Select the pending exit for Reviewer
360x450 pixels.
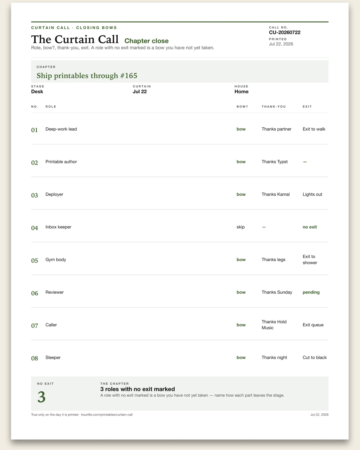(x=311, y=292)
